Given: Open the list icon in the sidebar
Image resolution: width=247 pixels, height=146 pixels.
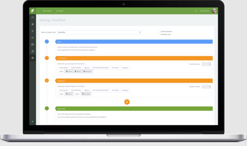Looking at the screenshot, I should 33,38.
